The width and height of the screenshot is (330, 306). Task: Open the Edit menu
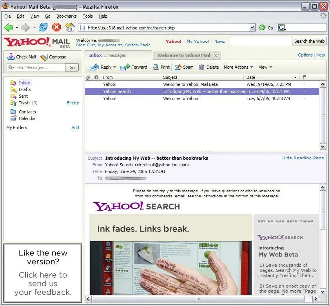point(20,16)
